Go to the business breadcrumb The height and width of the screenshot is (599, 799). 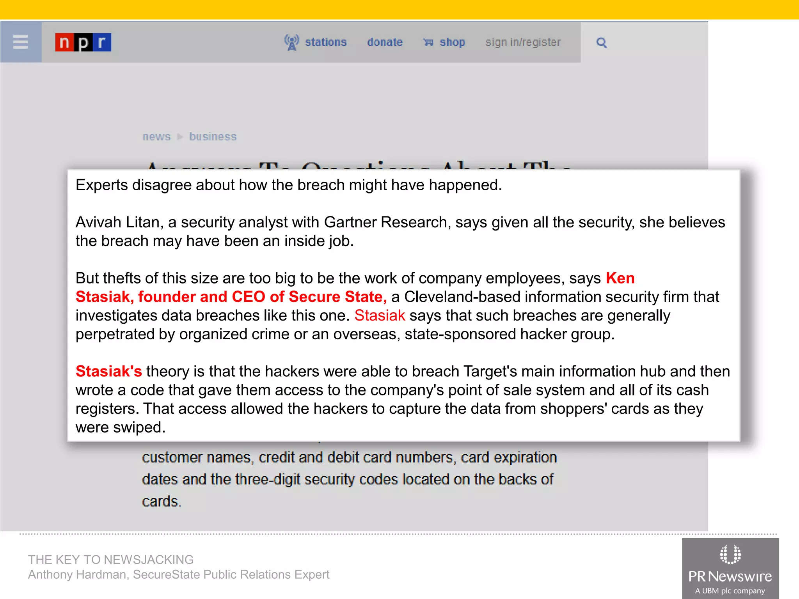click(x=213, y=136)
